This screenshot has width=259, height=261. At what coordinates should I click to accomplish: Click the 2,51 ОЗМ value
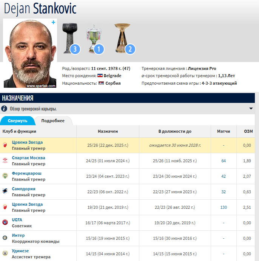(x=247, y=207)
